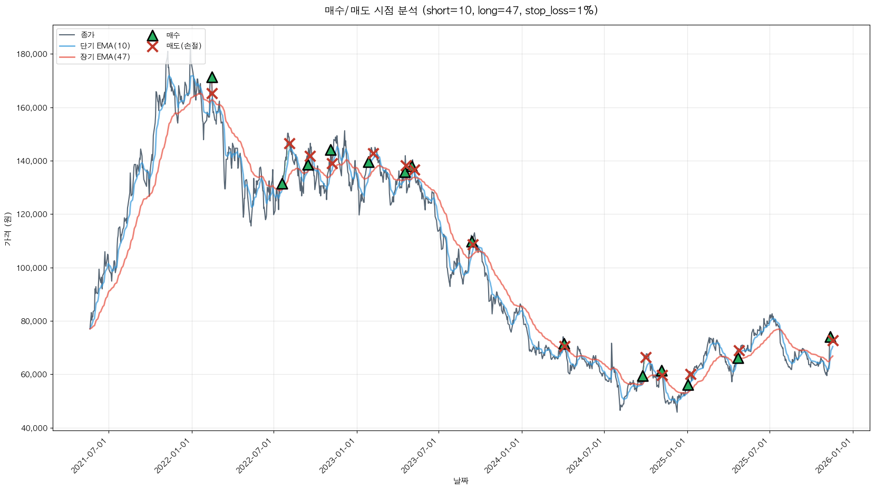Click the chart title at the top
The width and height of the screenshot is (875, 490).
(461, 11)
